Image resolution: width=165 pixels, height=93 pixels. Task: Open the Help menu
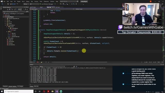point(57,2)
